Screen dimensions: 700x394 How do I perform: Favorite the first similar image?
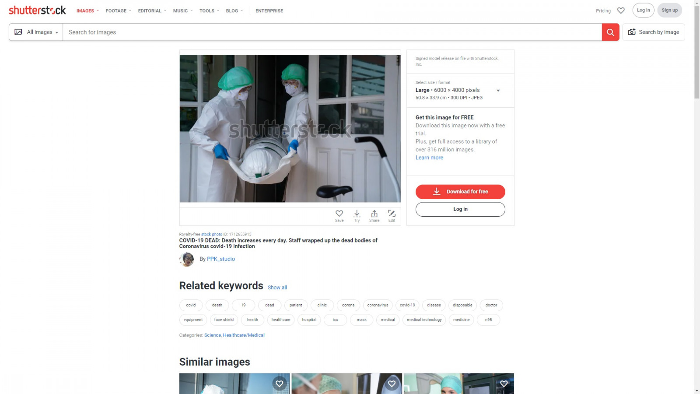[279, 383]
